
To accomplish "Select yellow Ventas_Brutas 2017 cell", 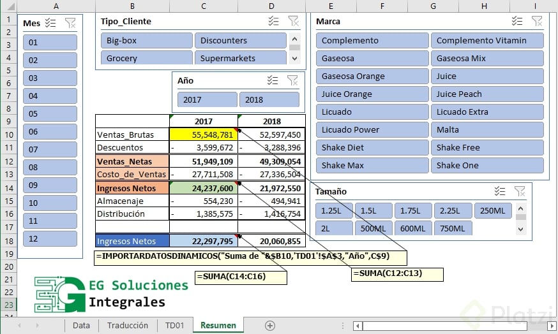I will coord(204,134).
